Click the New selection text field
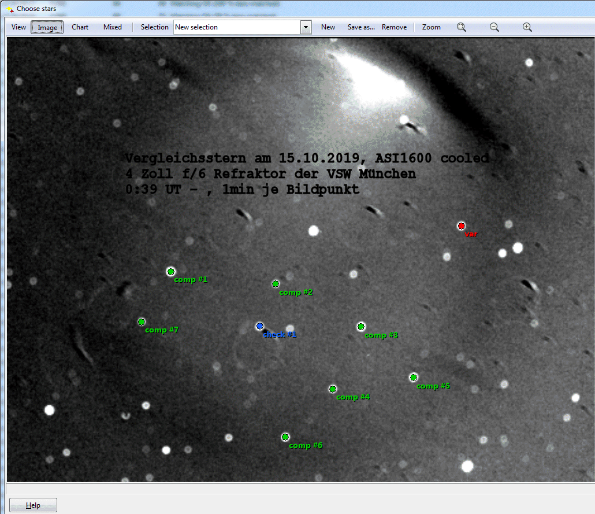This screenshot has width=595, height=514. 237,27
